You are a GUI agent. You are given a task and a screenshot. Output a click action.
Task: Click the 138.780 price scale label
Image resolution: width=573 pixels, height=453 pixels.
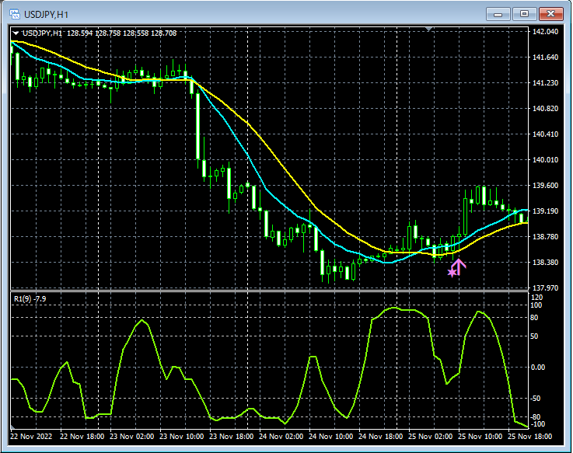tap(545, 237)
